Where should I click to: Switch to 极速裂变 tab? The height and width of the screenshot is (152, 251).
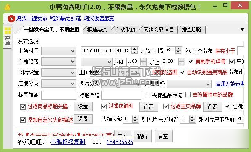click(97, 30)
